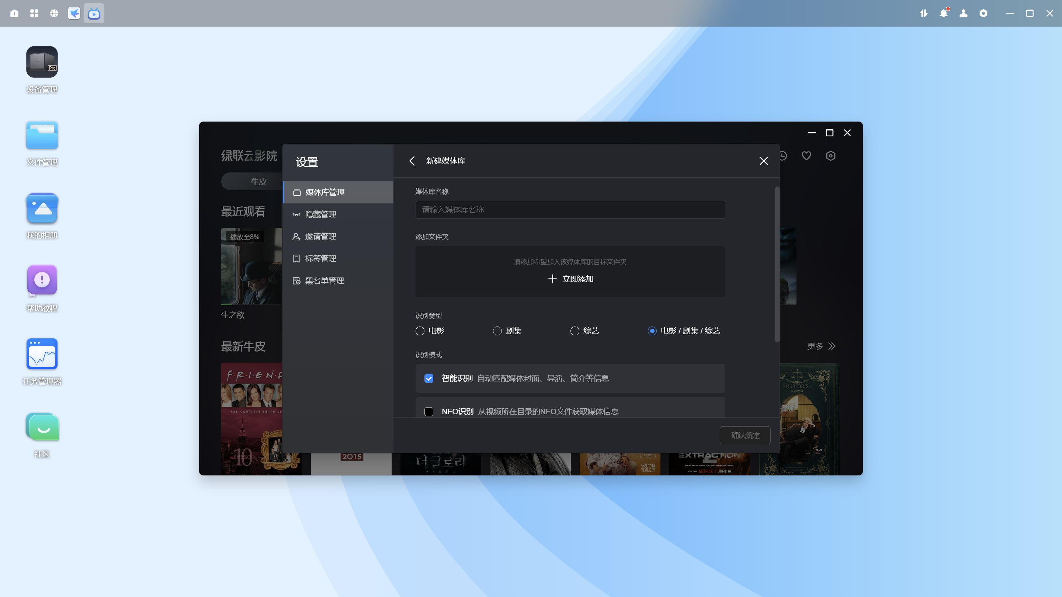This screenshot has height=597, width=1062.
Task: Launch the 任务管理器 task manager icon
Action: (x=42, y=353)
